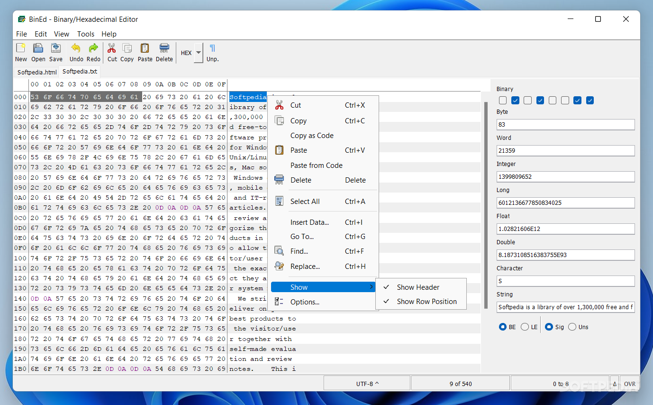Image resolution: width=653 pixels, height=405 pixels.
Task: Open the View menu
Action: coord(62,34)
